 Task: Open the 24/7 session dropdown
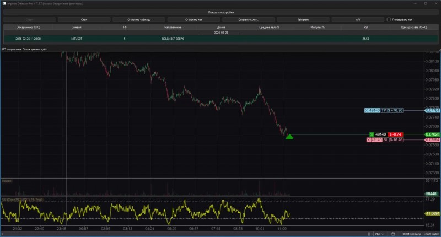point(380,234)
